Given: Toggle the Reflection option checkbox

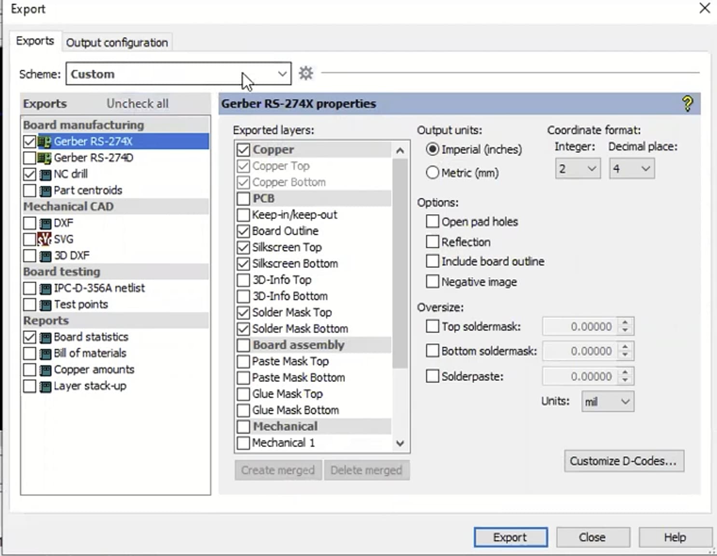Looking at the screenshot, I should coord(432,242).
